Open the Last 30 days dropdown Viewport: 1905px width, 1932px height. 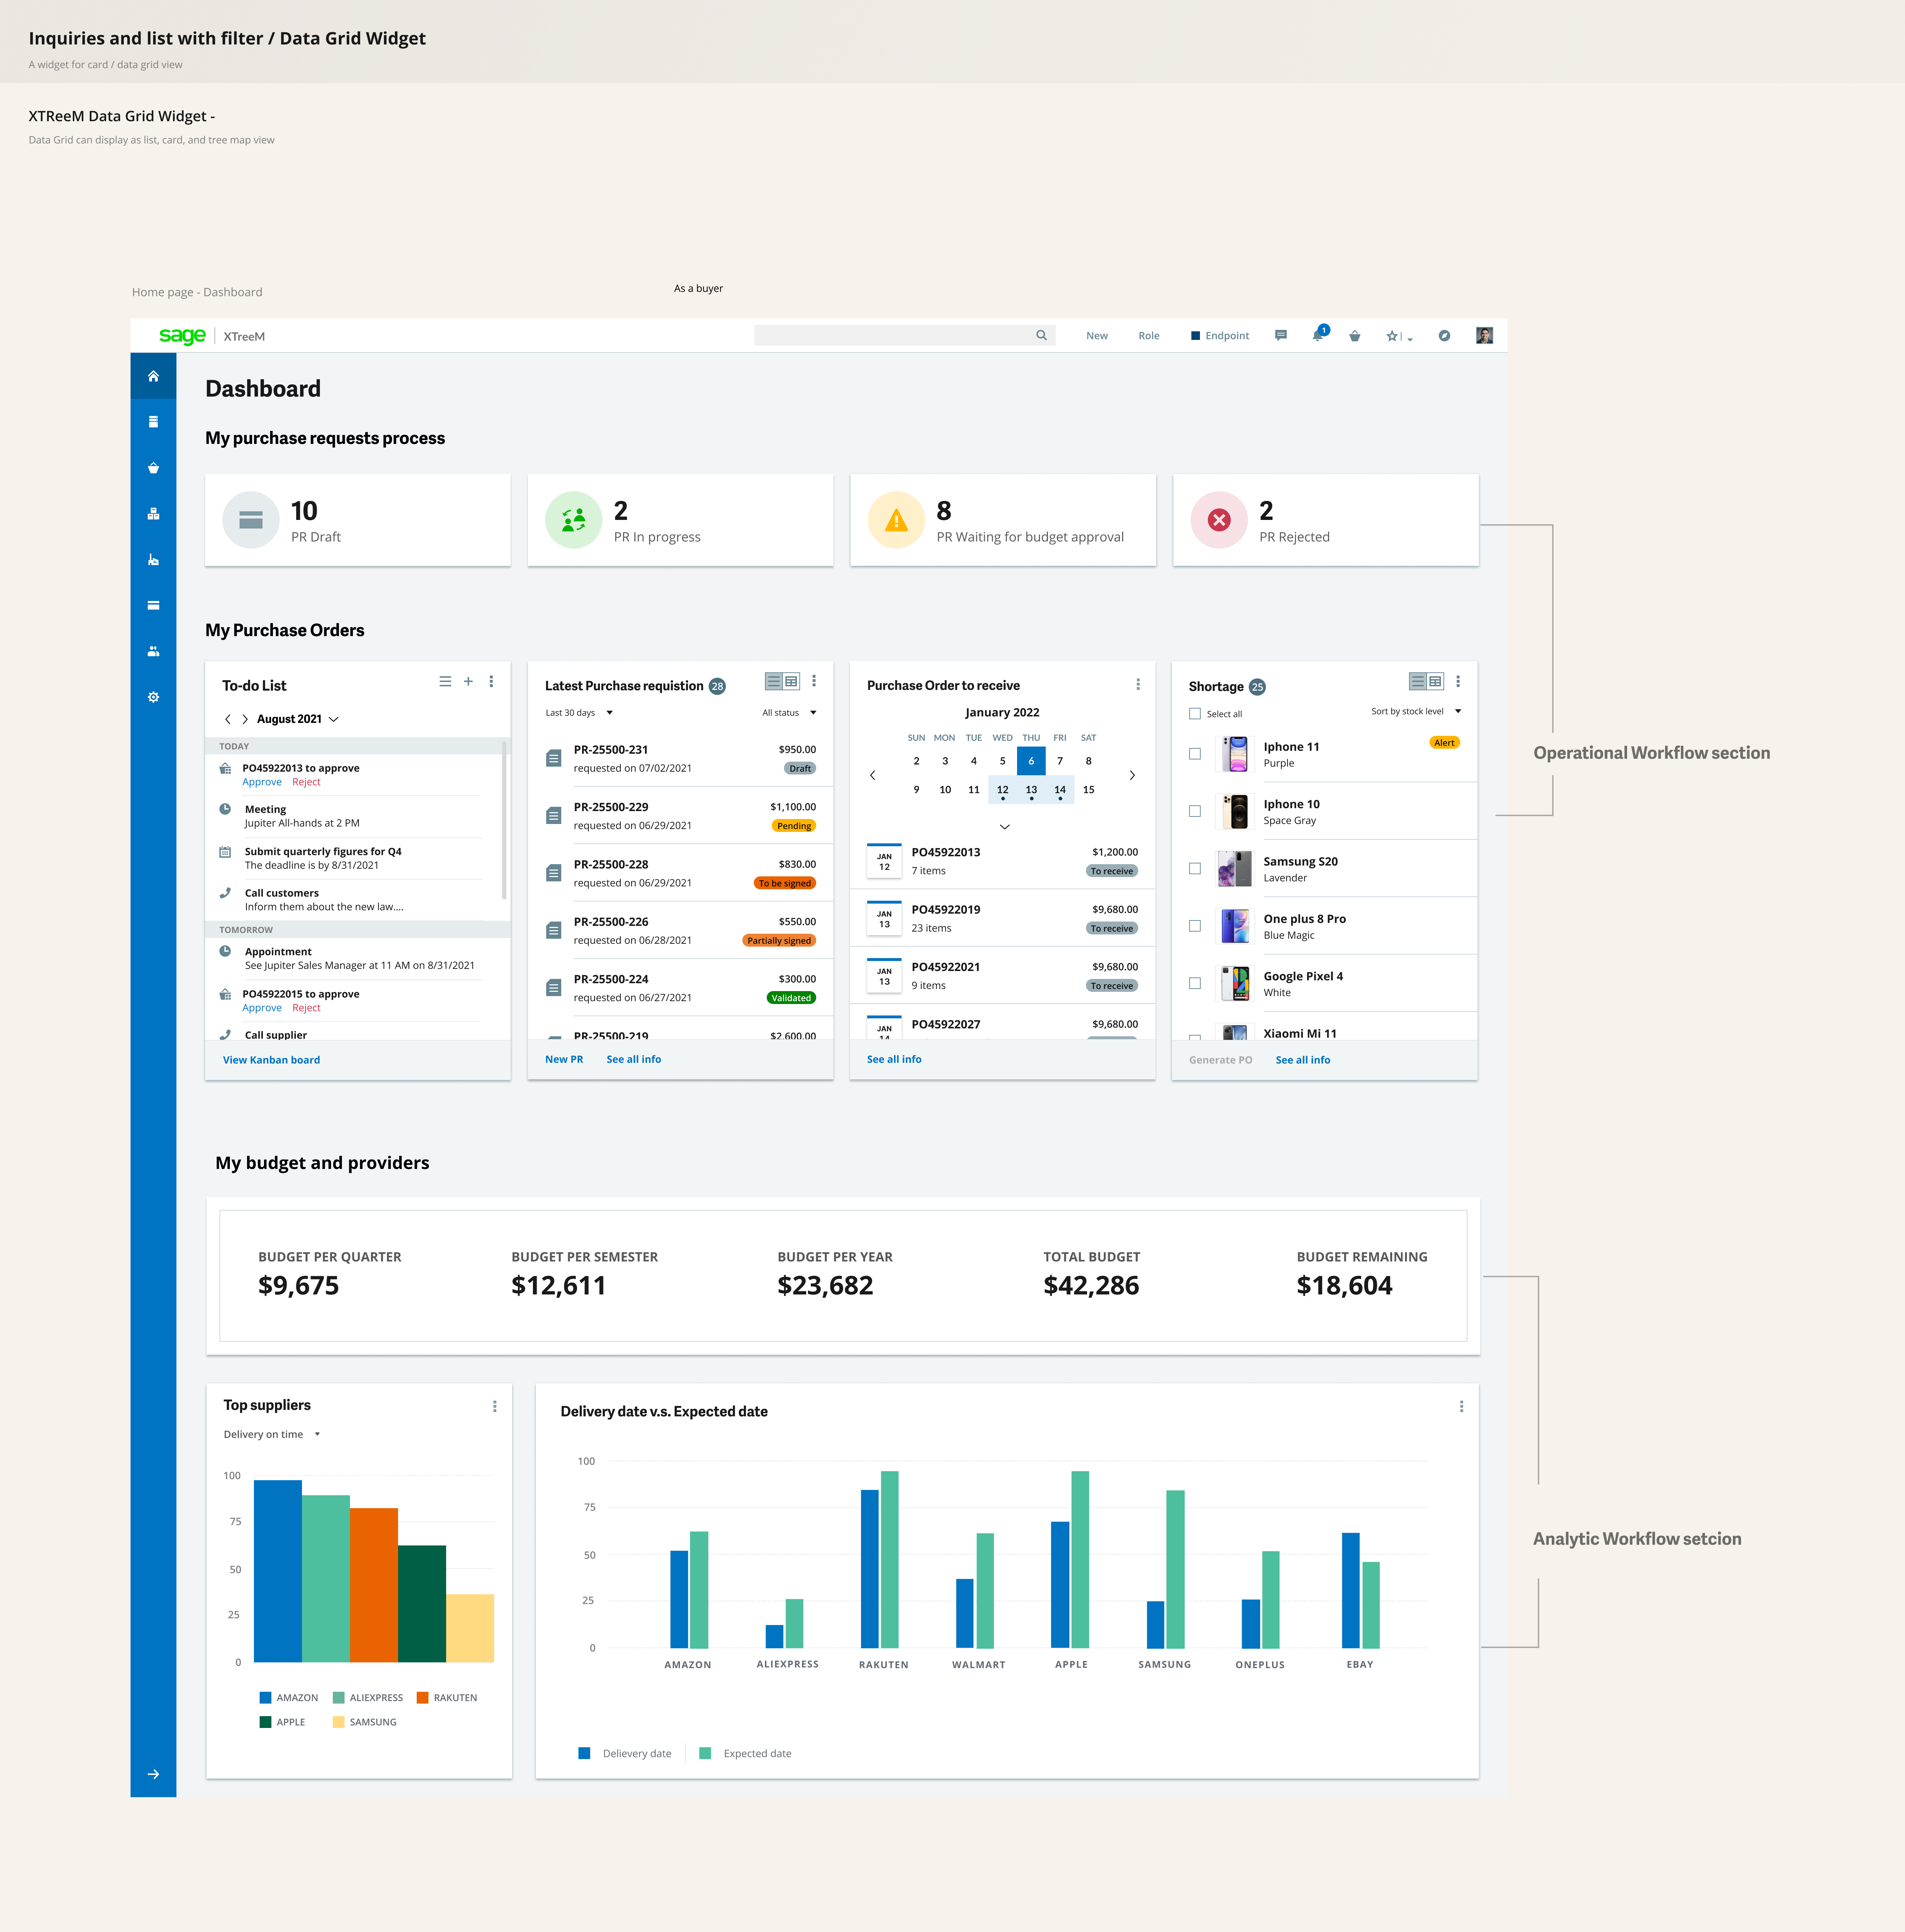pos(580,712)
